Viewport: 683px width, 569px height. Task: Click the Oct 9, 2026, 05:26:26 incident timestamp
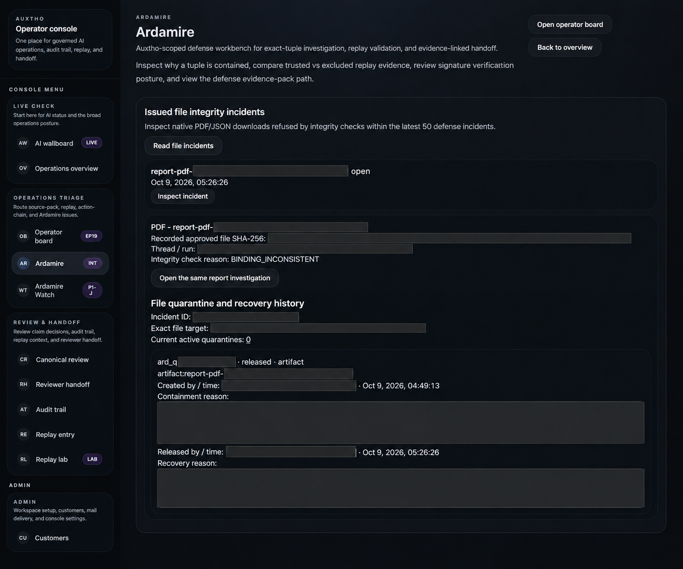(x=189, y=182)
